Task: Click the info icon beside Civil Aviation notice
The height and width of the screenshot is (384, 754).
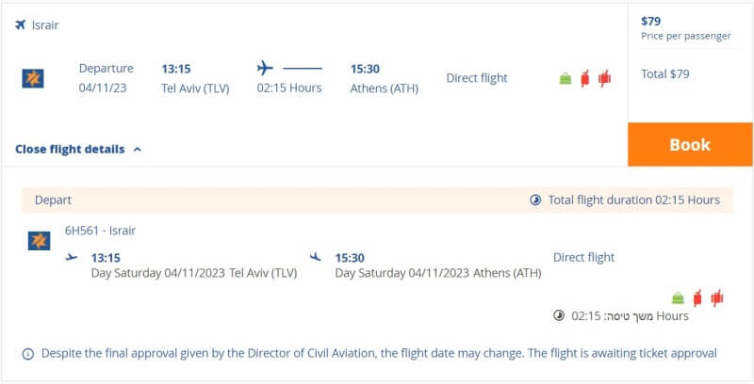Action: click(28, 354)
